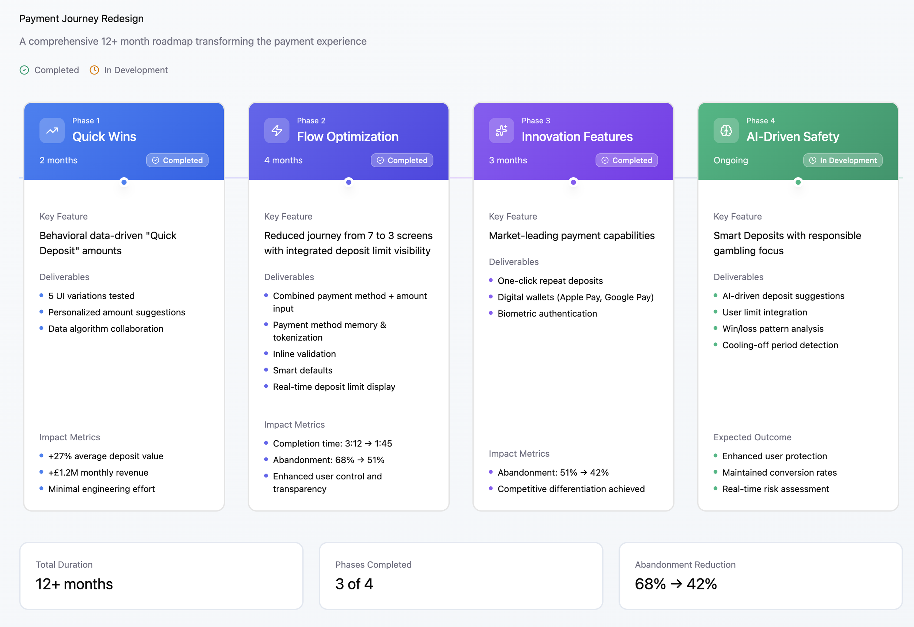Screen dimensions: 914x627
Task: Select the green Phase 4 timeline dot
Action: tap(798, 182)
